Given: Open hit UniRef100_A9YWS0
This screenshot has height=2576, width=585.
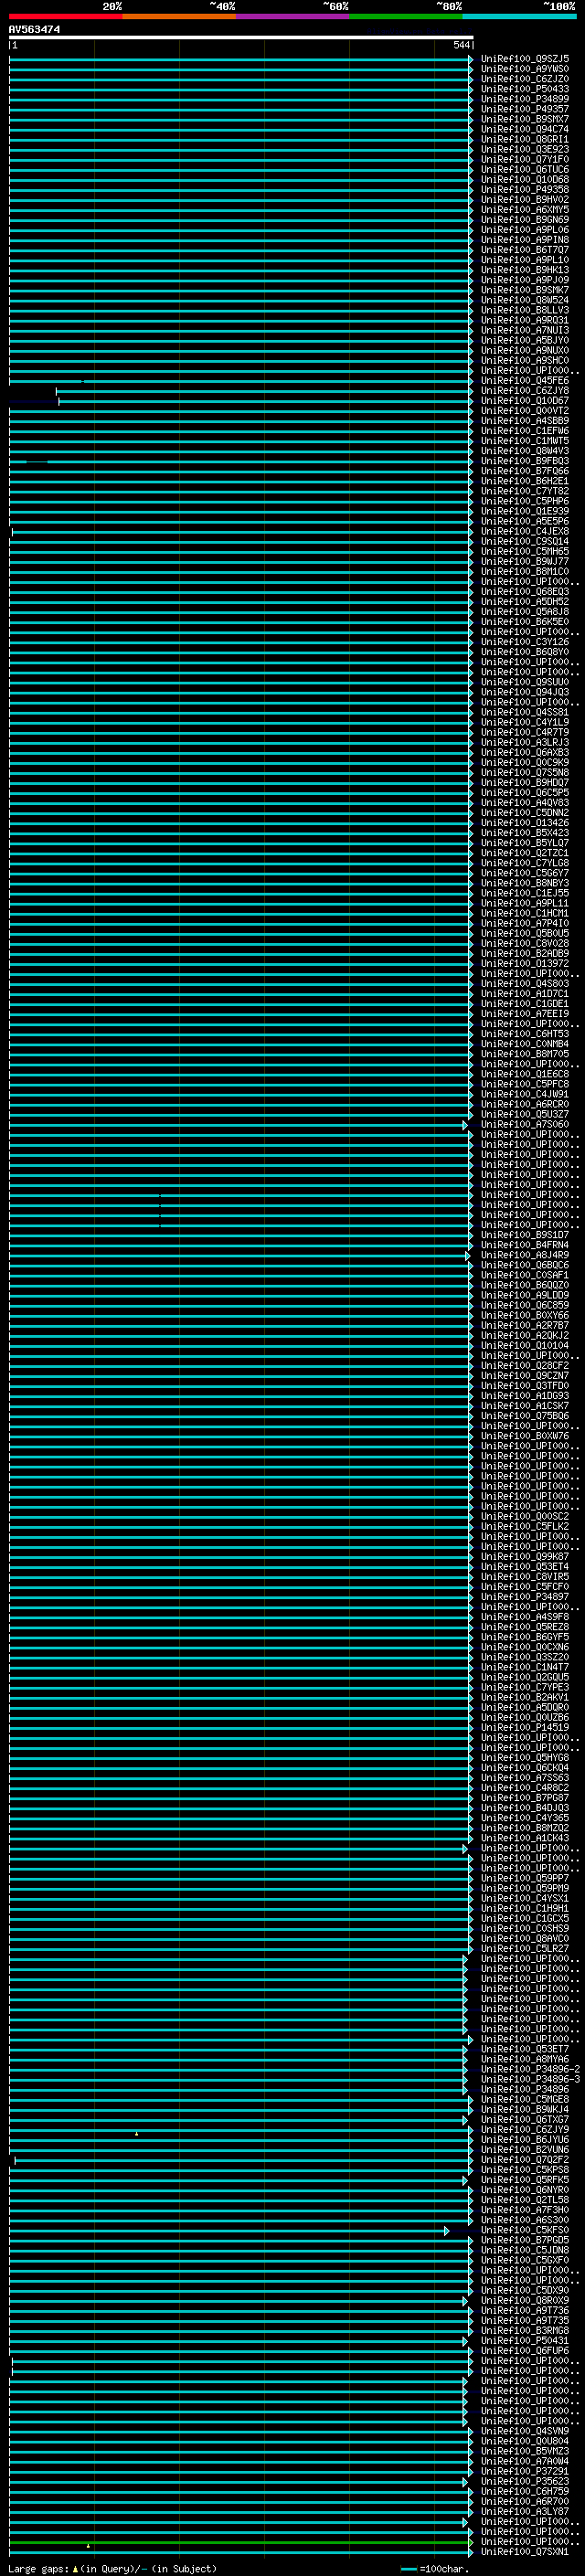Looking at the screenshot, I should pos(525,69).
